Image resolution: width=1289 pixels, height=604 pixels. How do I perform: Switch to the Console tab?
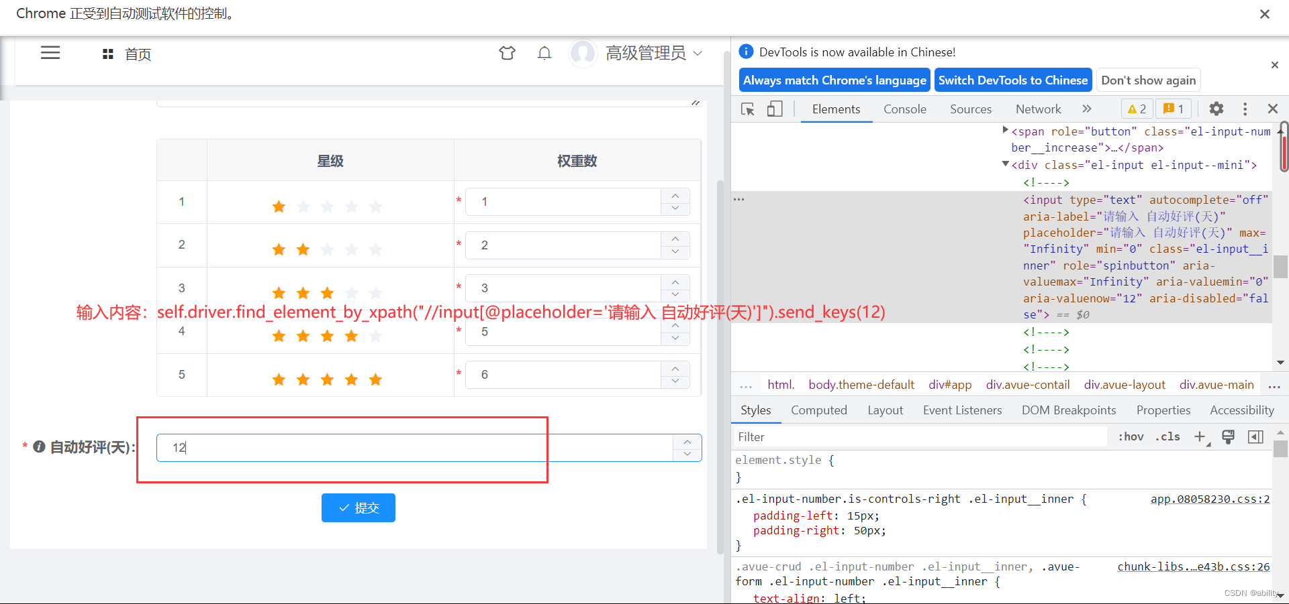click(904, 109)
